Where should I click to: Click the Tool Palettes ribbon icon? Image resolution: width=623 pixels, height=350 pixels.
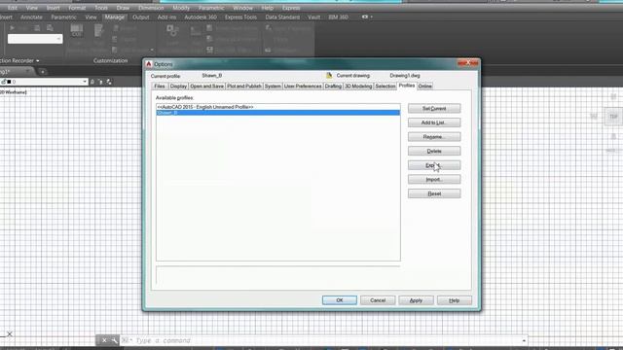click(x=98, y=30)
